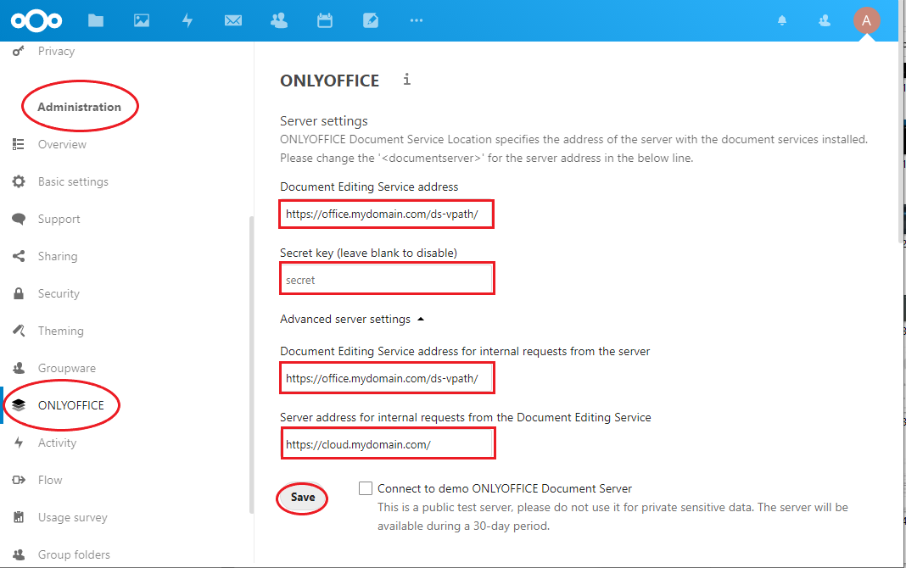
Task: Focus the Secret key field
Action: 387,280
